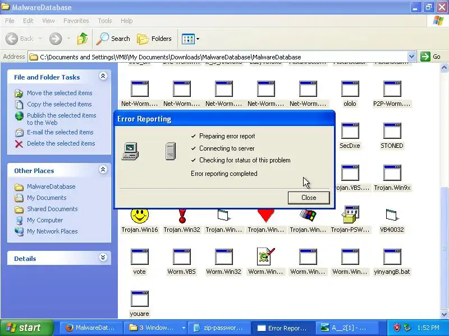Open the Views dropdown button
Image resolution: width=449 pixels, height=336 pixels.
pos(190,39)
